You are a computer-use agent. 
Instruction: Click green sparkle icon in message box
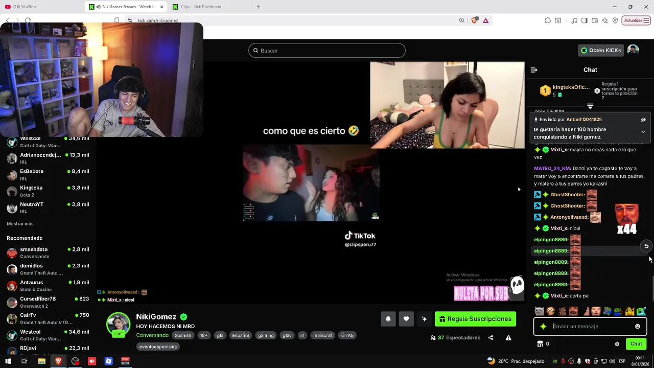coord(543,326)
